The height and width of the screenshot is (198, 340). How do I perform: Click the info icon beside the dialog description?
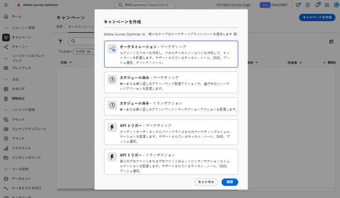[235, 34]
